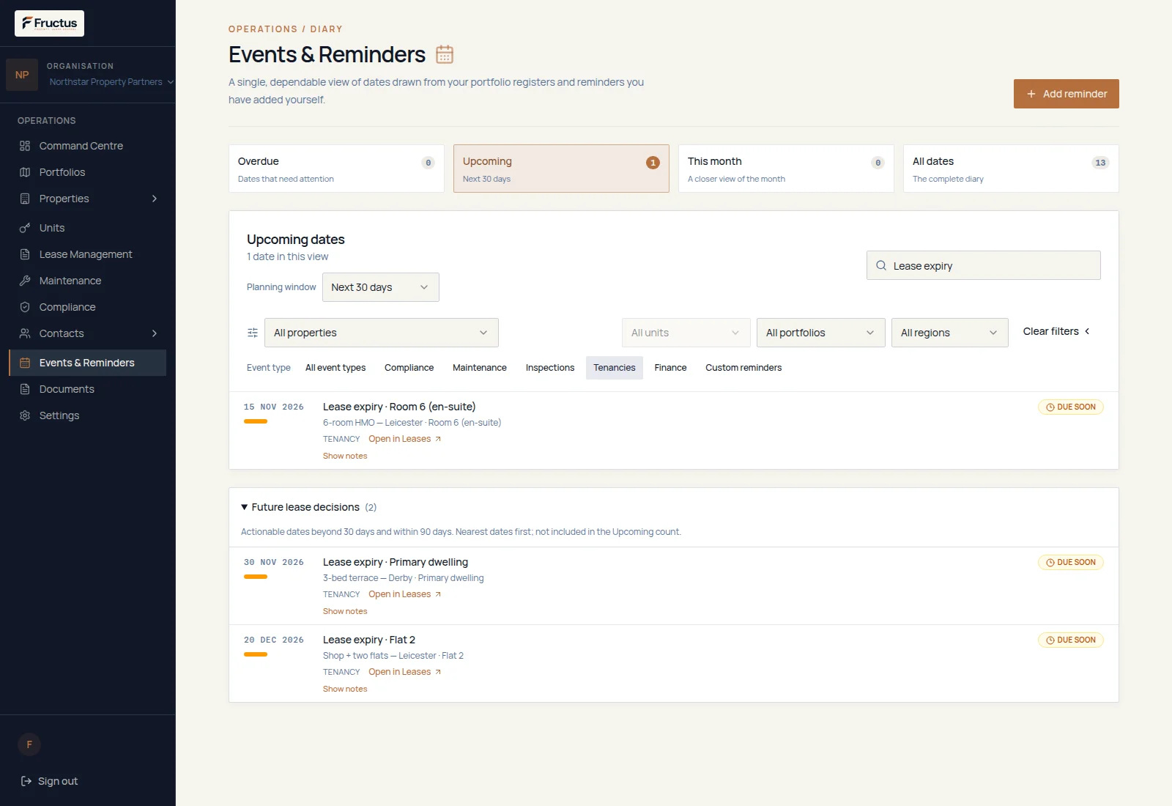Image resolution: width=1172 pixels, height=806 pixels.
Task: Open the Northstar Property Partners organisation dropdown
Action: [x=111, y=82]
